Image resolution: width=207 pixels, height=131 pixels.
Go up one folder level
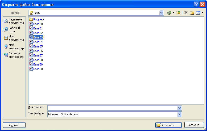(178, 13)
